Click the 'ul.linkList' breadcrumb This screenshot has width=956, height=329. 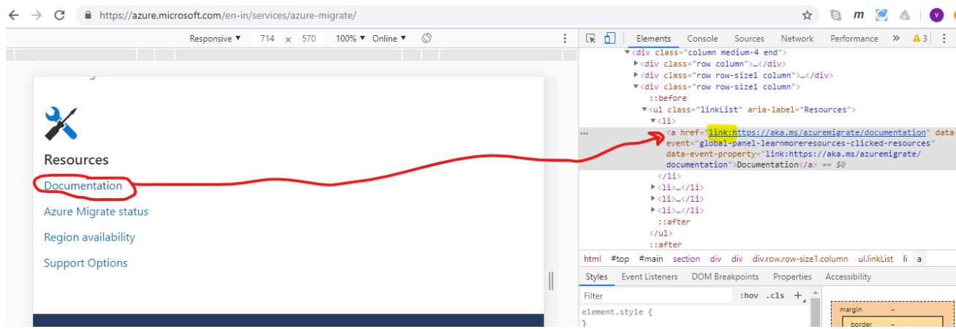pyautogui.click(x=876, y=259)
